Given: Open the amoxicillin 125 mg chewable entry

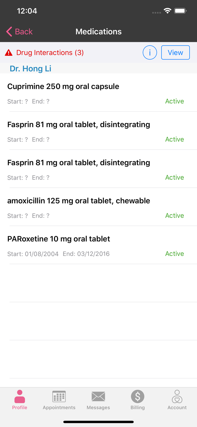Looking at the screenshot, I should click(x=79, y=201).
